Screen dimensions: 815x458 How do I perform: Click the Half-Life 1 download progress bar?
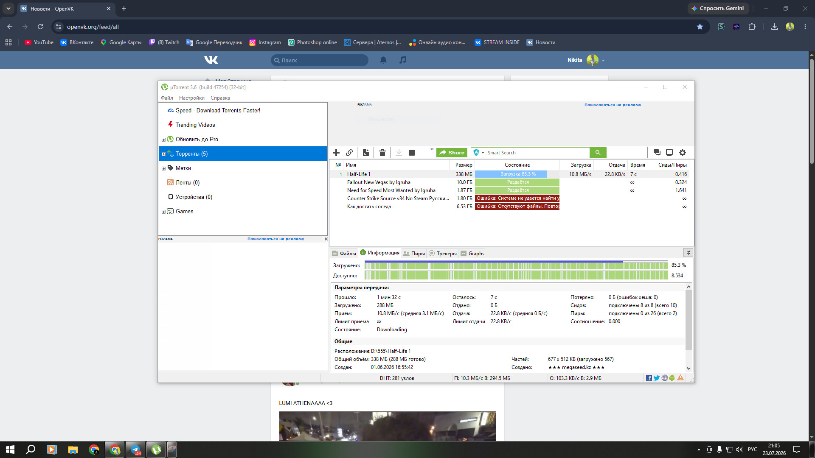517,174
